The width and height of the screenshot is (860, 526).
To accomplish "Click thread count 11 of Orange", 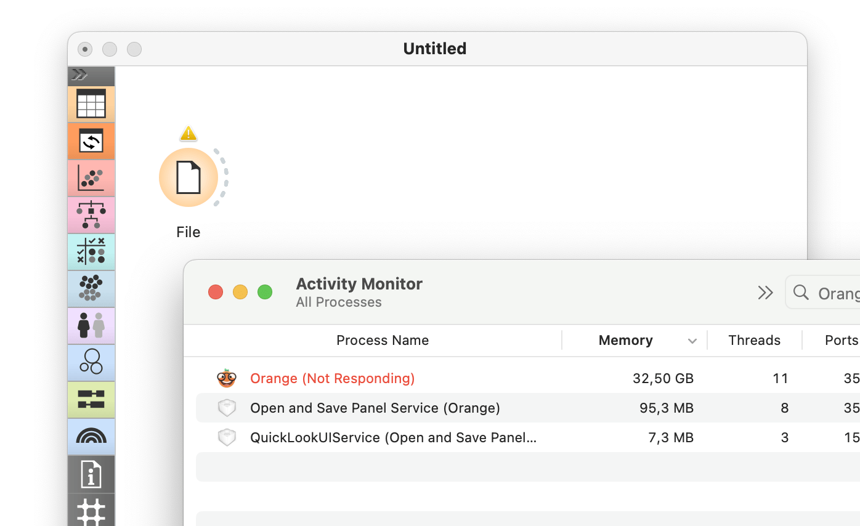I will (x=781, y=378).
